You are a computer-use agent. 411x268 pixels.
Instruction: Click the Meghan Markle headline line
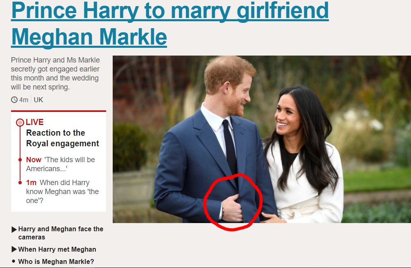[x=89, y=37]
